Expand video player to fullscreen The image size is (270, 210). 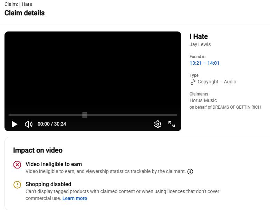point(172,124)
